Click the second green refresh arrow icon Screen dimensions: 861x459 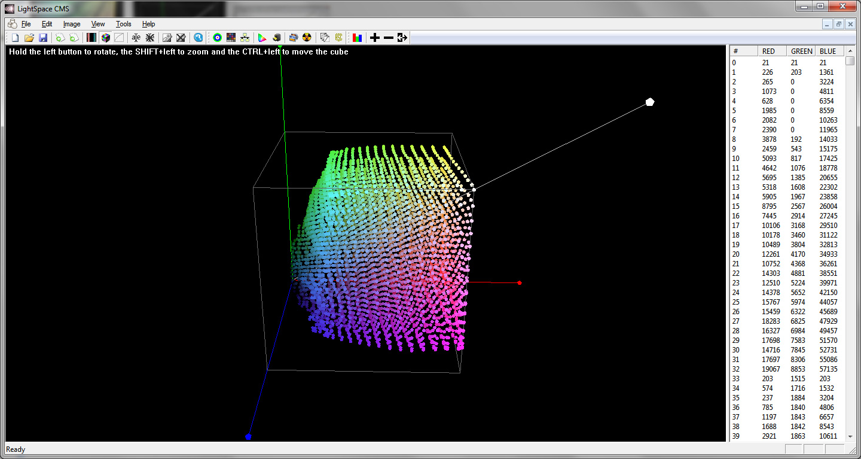74,38
